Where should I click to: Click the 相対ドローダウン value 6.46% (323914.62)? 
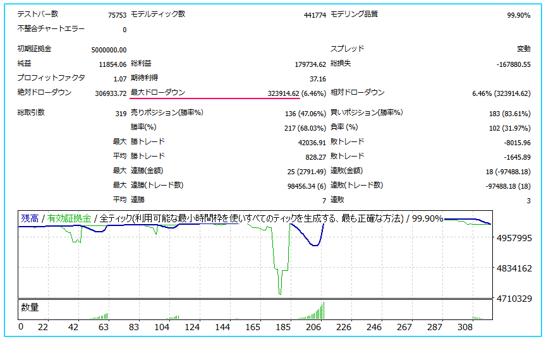click(x=501, y=94)
